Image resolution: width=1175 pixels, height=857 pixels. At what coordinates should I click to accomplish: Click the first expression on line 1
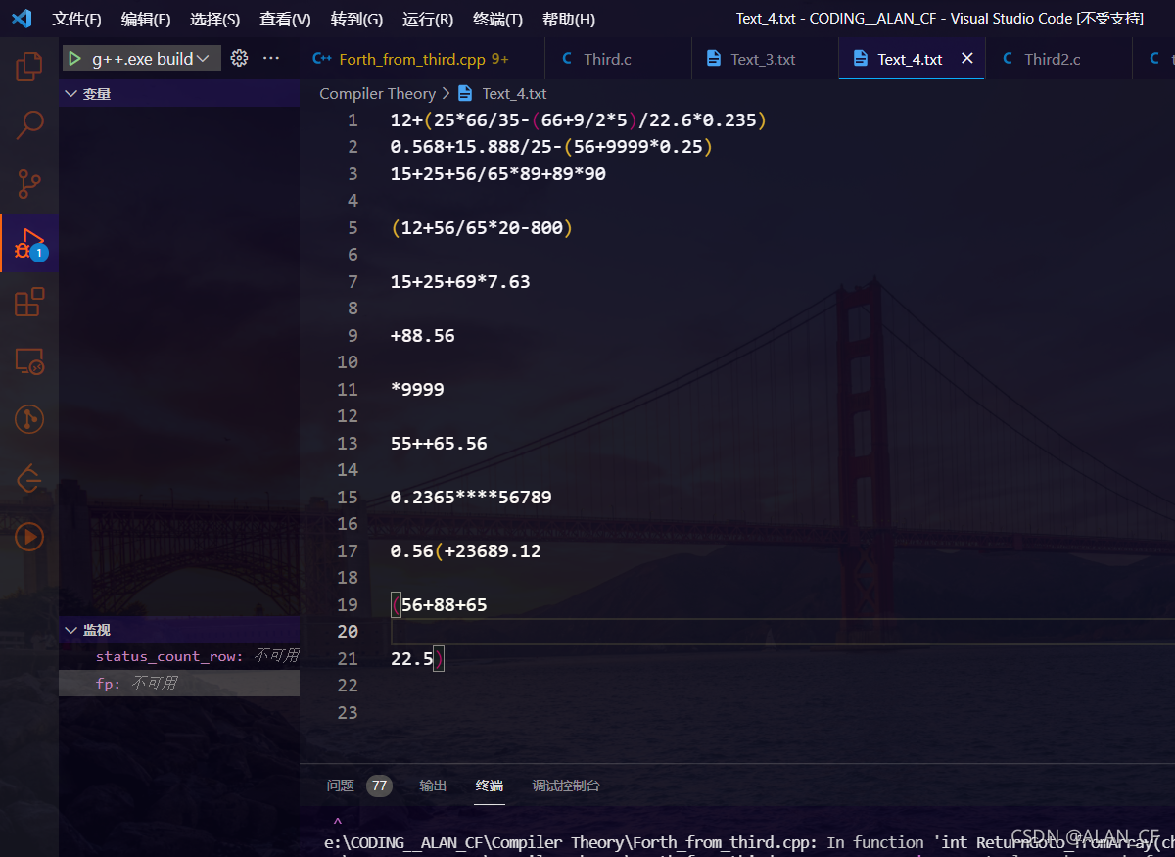pos(579,120)
